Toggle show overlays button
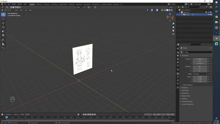 pyautogui.click(x=157, y=10)
